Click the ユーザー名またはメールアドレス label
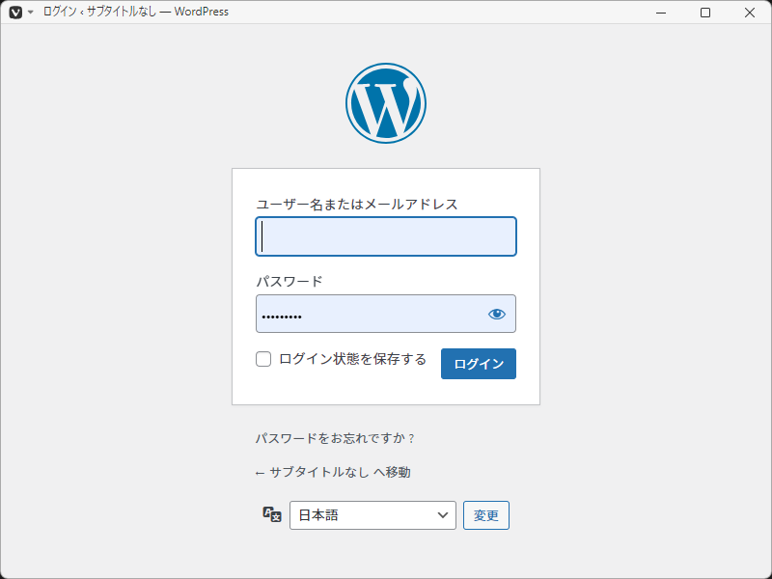The height and width of the screenshot is (579, 772). coord(356,204)
